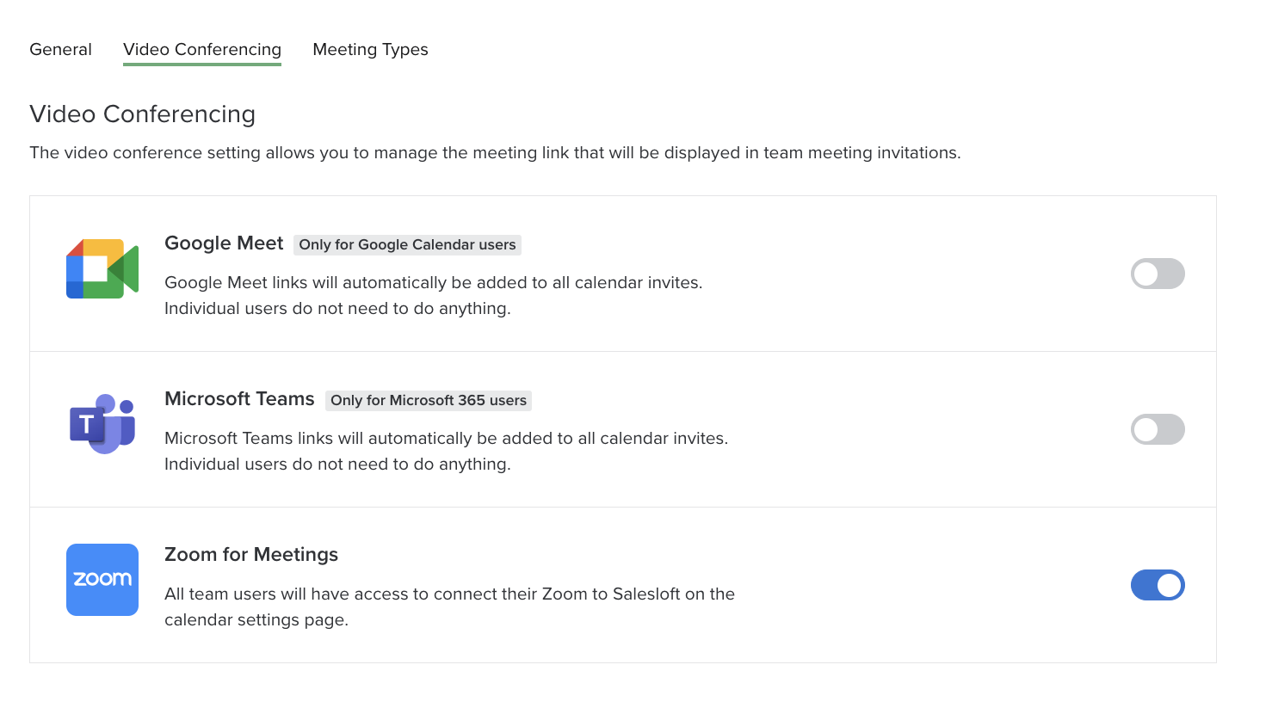
Task: Click the Google Meet camera logo
Action: click(x=102, y=269)
